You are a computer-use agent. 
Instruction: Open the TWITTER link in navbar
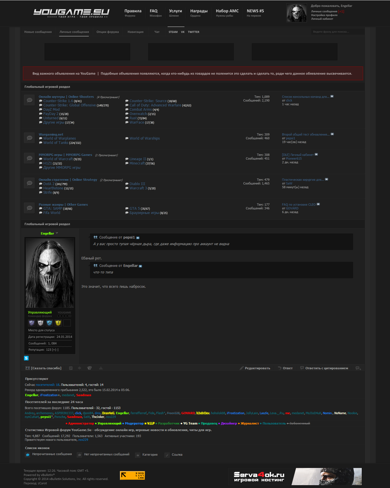(194, 32)
